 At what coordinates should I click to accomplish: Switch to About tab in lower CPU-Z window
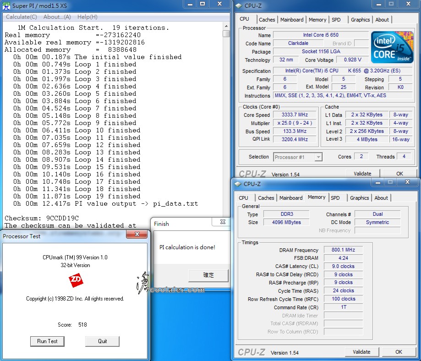coord(381,198)
